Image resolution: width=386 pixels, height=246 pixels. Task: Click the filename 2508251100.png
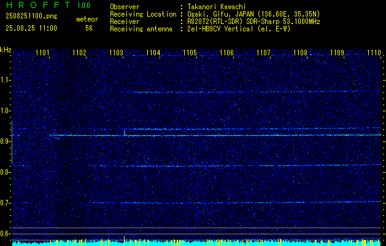click(x=31, y=16)
